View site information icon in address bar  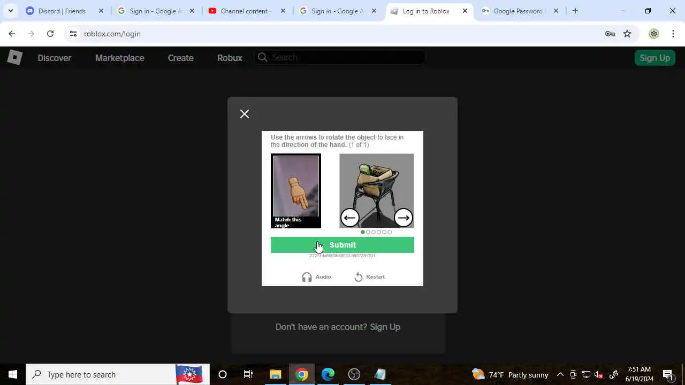tap(73, 34)
